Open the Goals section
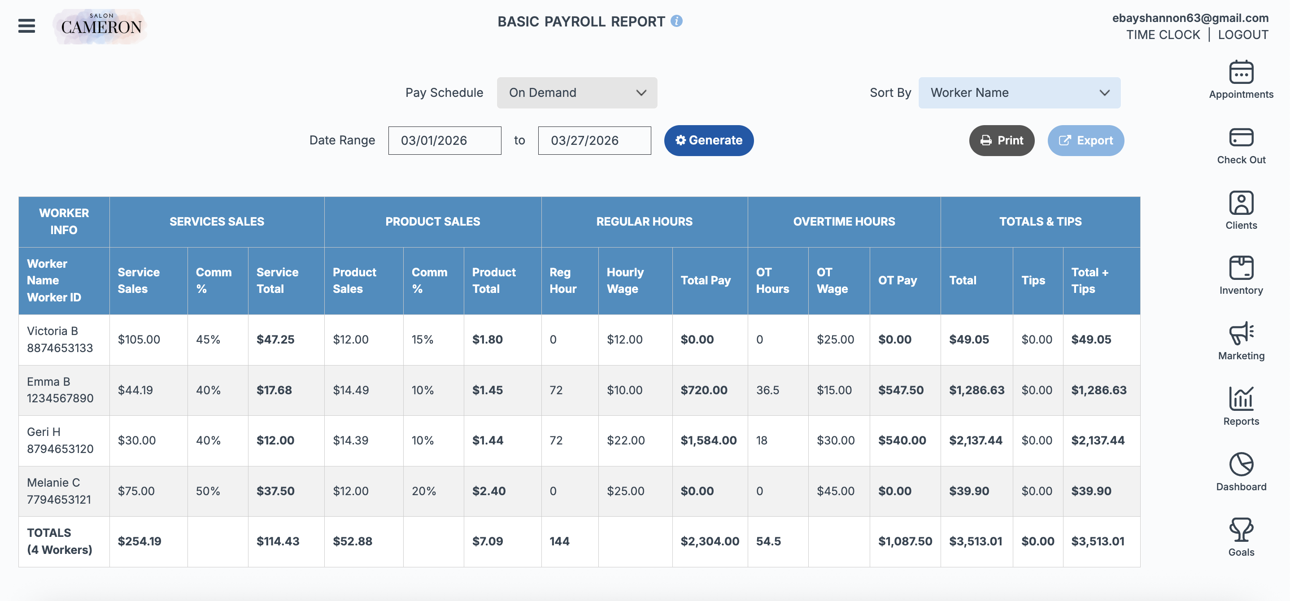 click(1240, 537)
